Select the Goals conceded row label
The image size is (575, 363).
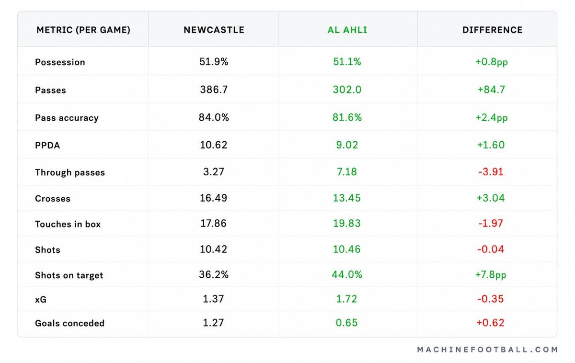(69, 323)
